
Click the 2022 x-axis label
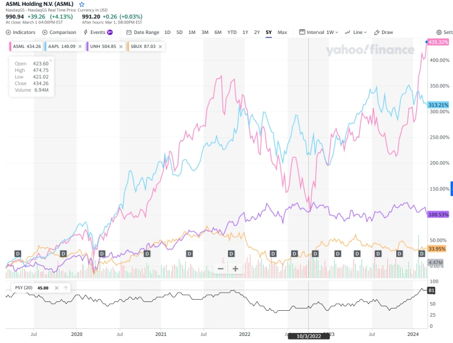(244, 334)
